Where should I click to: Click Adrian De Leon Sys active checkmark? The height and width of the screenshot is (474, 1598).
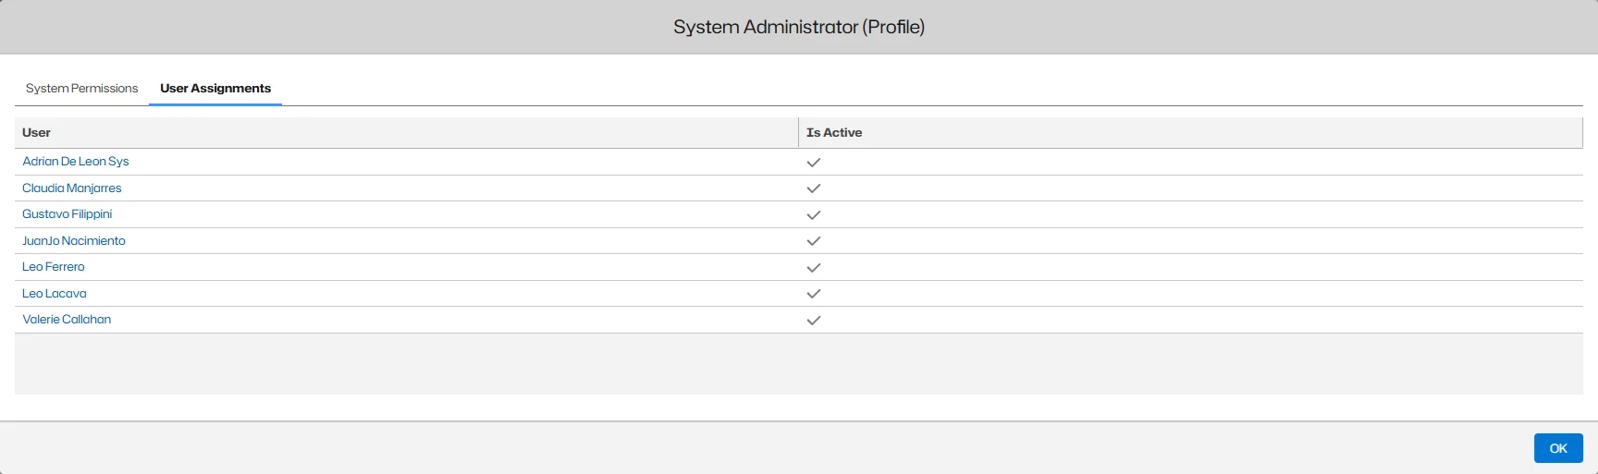814,163
